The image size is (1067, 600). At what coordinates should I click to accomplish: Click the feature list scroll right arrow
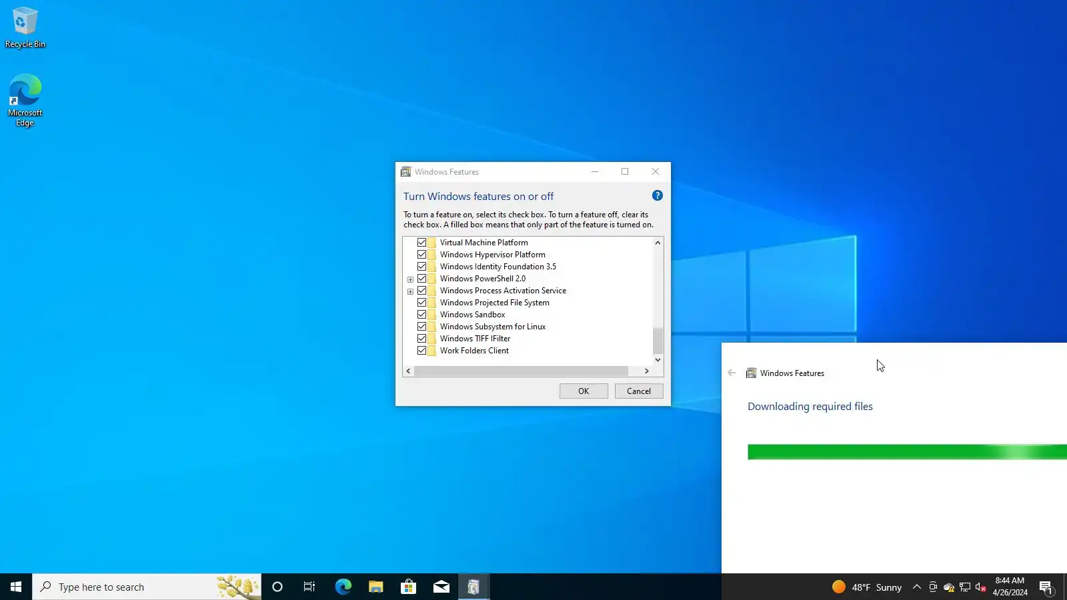(646, 371)
